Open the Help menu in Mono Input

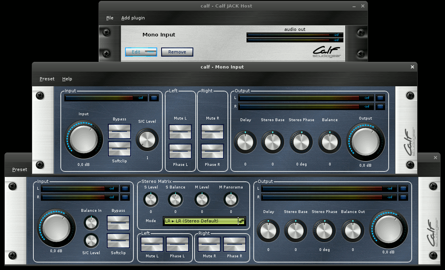pos(67,79)
